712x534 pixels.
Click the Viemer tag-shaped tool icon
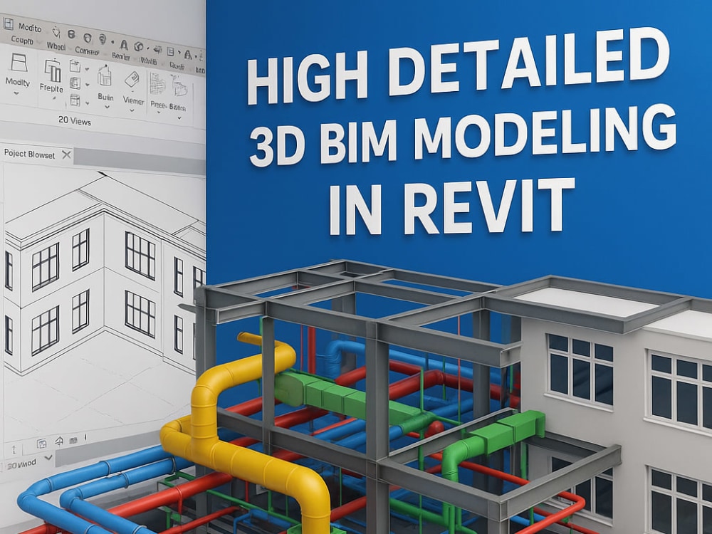click(132, 78)
